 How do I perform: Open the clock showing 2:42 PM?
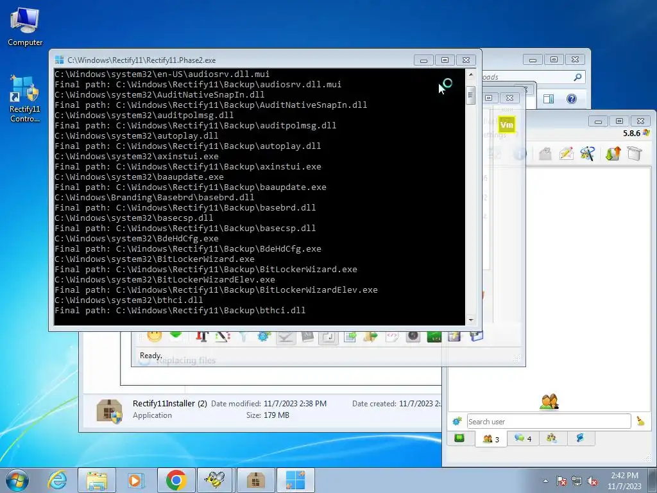click(624, 481)
